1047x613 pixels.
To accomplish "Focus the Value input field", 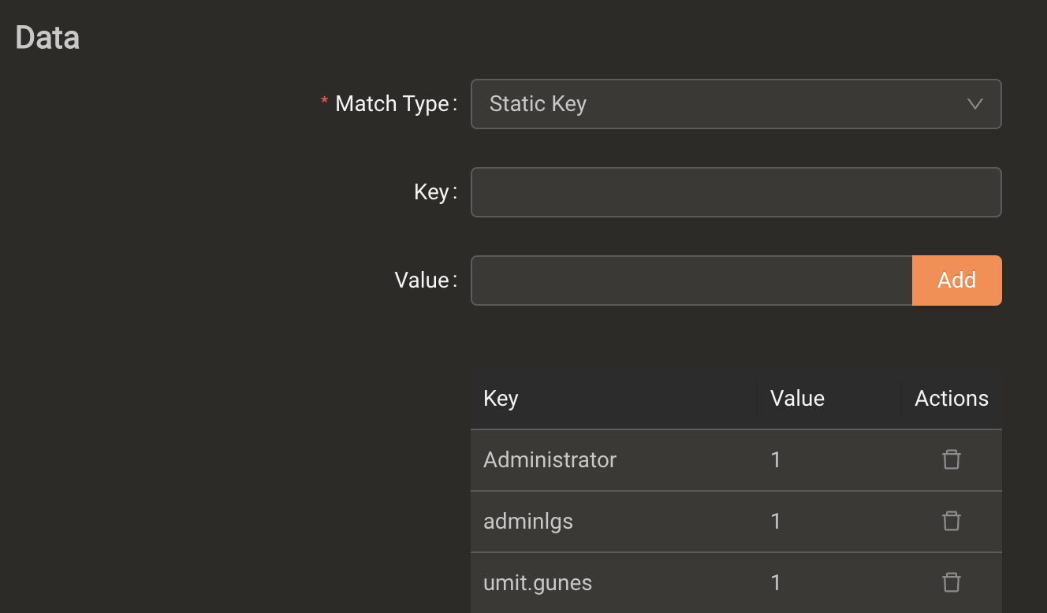I will point(691,280).
